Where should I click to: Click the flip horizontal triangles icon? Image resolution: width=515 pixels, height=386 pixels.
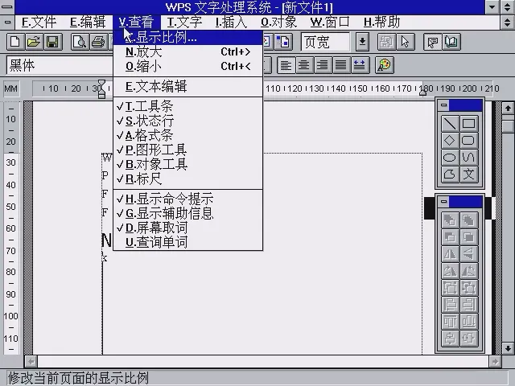pos(450,254)
